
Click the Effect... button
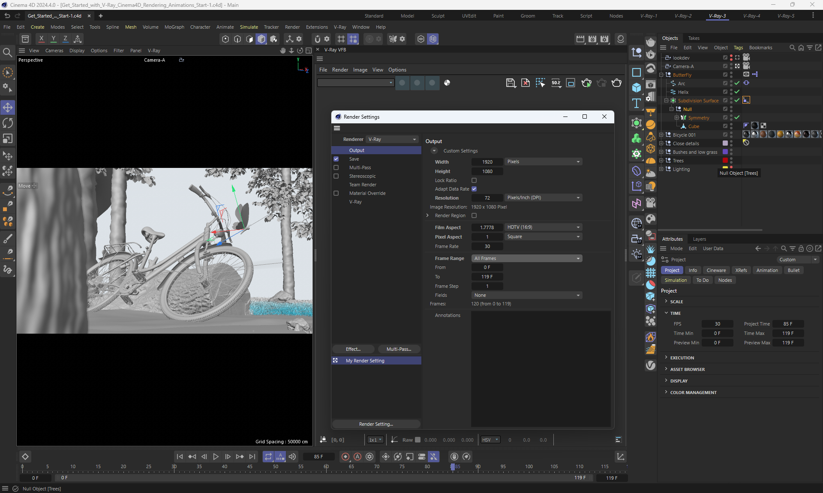(x=353, y=349)
